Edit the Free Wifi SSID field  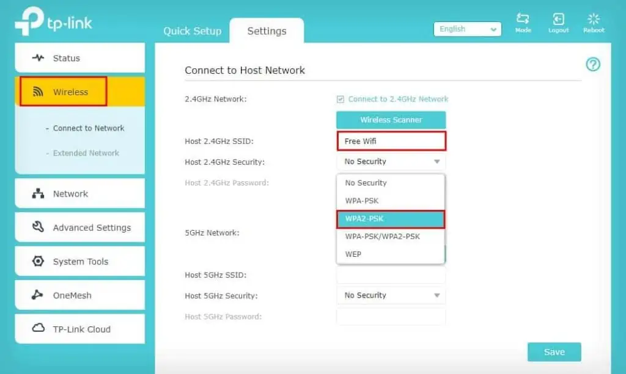[391, 141]
